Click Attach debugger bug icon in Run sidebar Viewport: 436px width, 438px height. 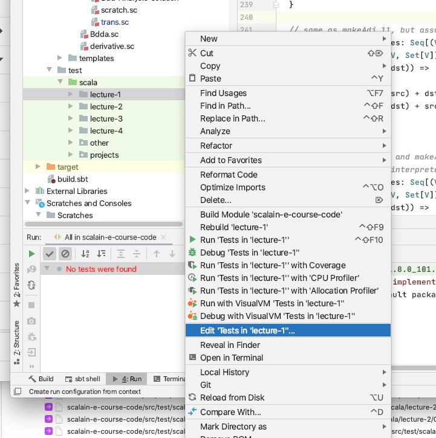tap(31, 337)
